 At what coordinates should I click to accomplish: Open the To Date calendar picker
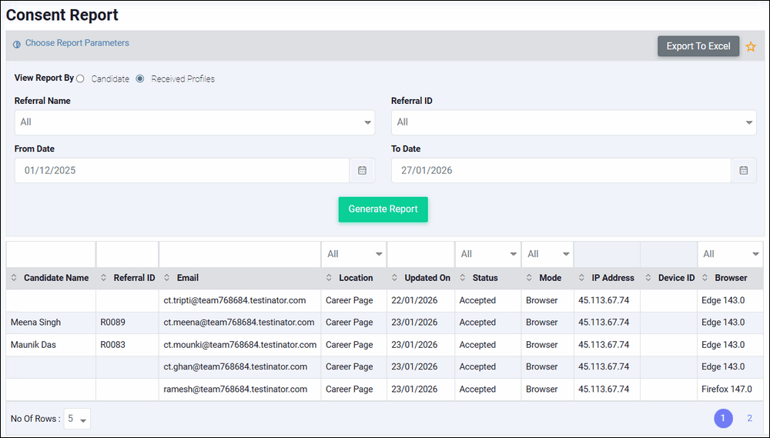point(743,170)
